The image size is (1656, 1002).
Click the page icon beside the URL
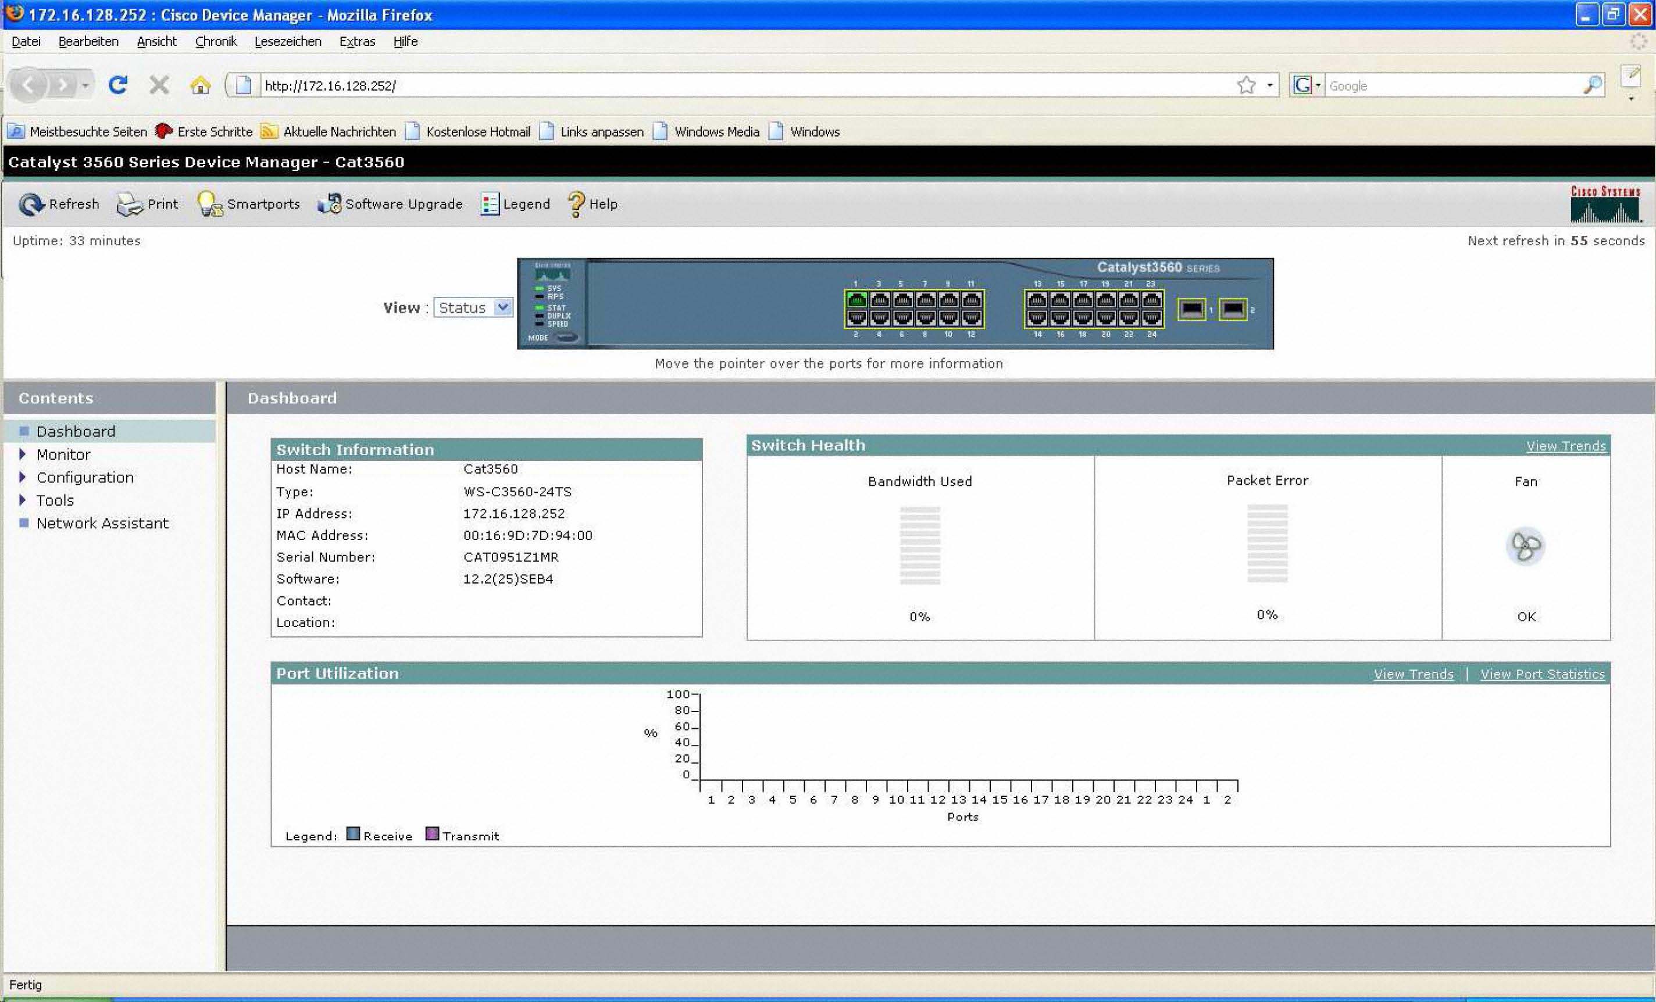point(244,85)
